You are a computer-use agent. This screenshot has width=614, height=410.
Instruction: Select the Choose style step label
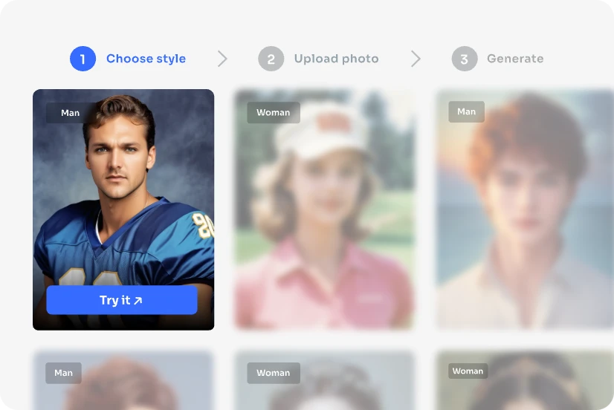146,59
